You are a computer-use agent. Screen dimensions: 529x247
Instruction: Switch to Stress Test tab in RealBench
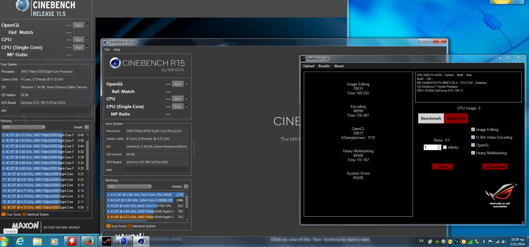pos(456,118)
